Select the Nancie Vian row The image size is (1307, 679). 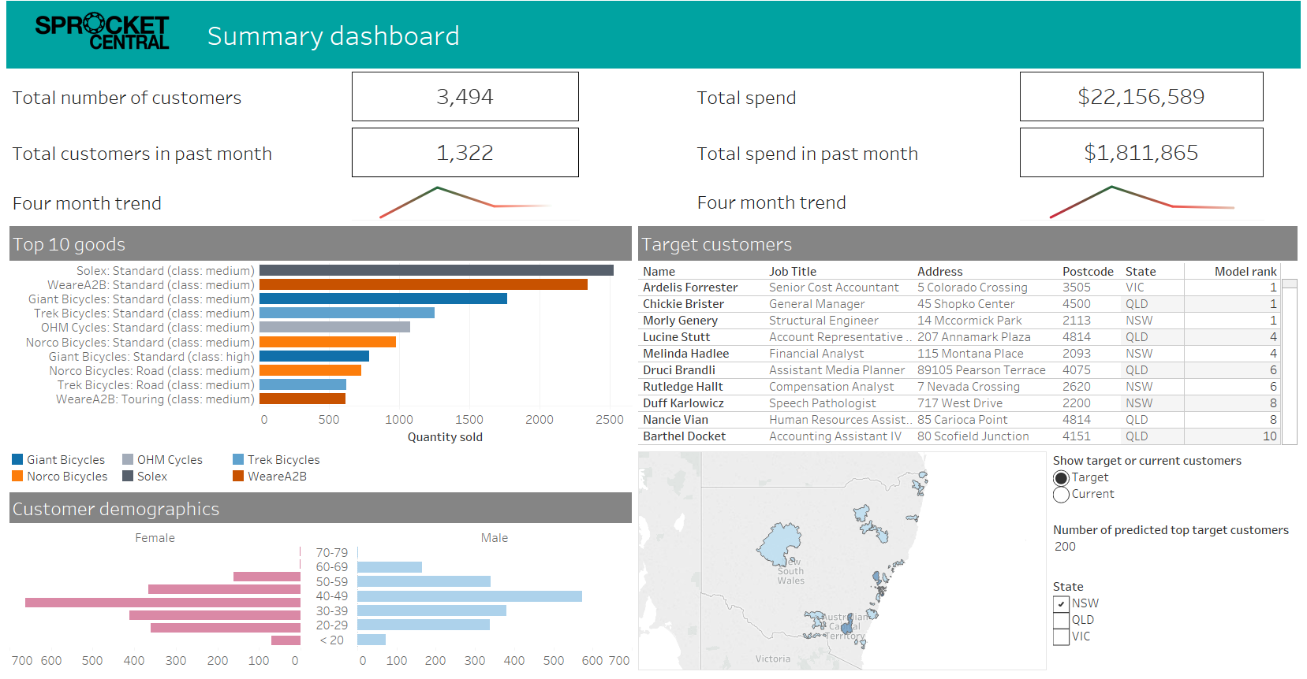[x=959, y=420]
